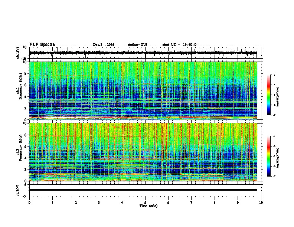This screenshot has height=227, width=294.
Task: Click the "station=OUI" label
Action: pyautogui.click(x=137, y=45)
